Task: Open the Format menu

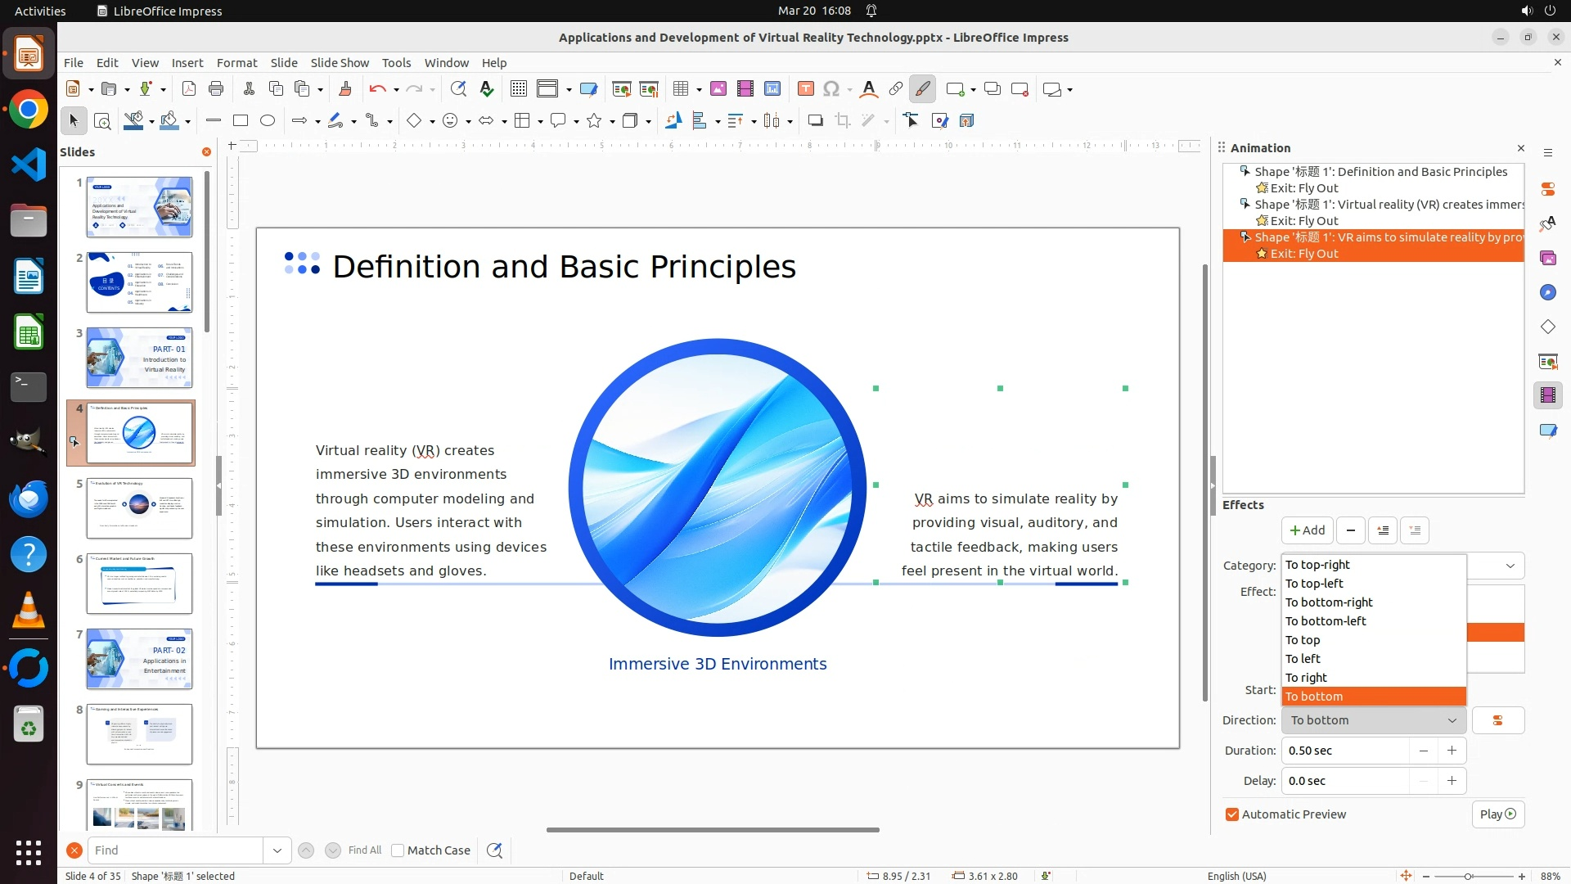Action: coord(236,62)
